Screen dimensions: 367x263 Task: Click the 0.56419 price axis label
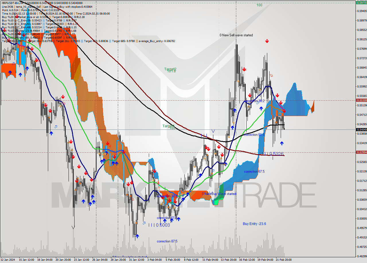point(362,77)
